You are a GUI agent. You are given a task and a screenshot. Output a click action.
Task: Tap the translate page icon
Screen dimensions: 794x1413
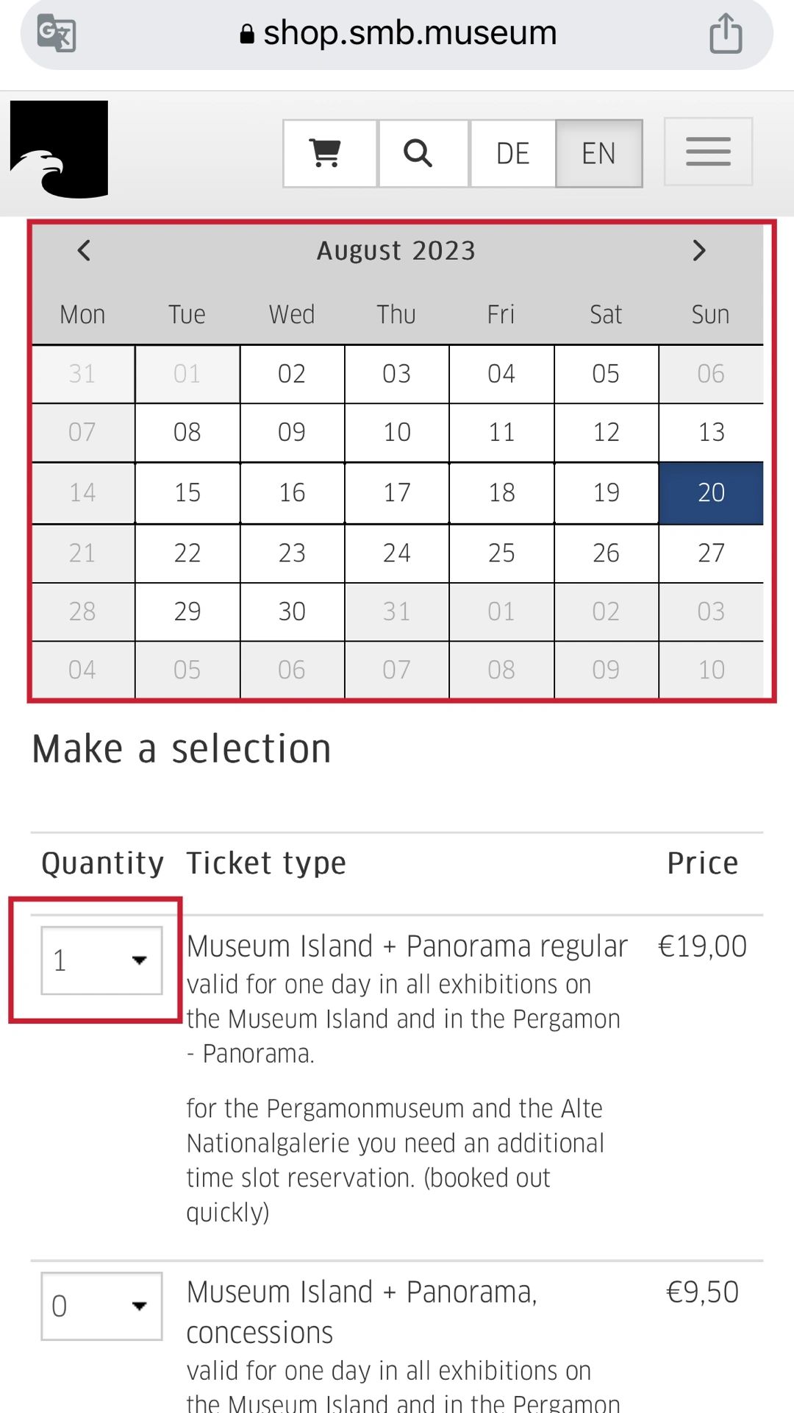tap(57, 34)
